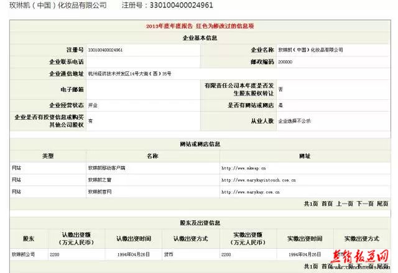
Task: Select the 2200 value under 实缴出资额
Action: pos(226,254)
